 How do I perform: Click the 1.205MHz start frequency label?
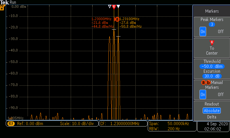click(16, 118)
